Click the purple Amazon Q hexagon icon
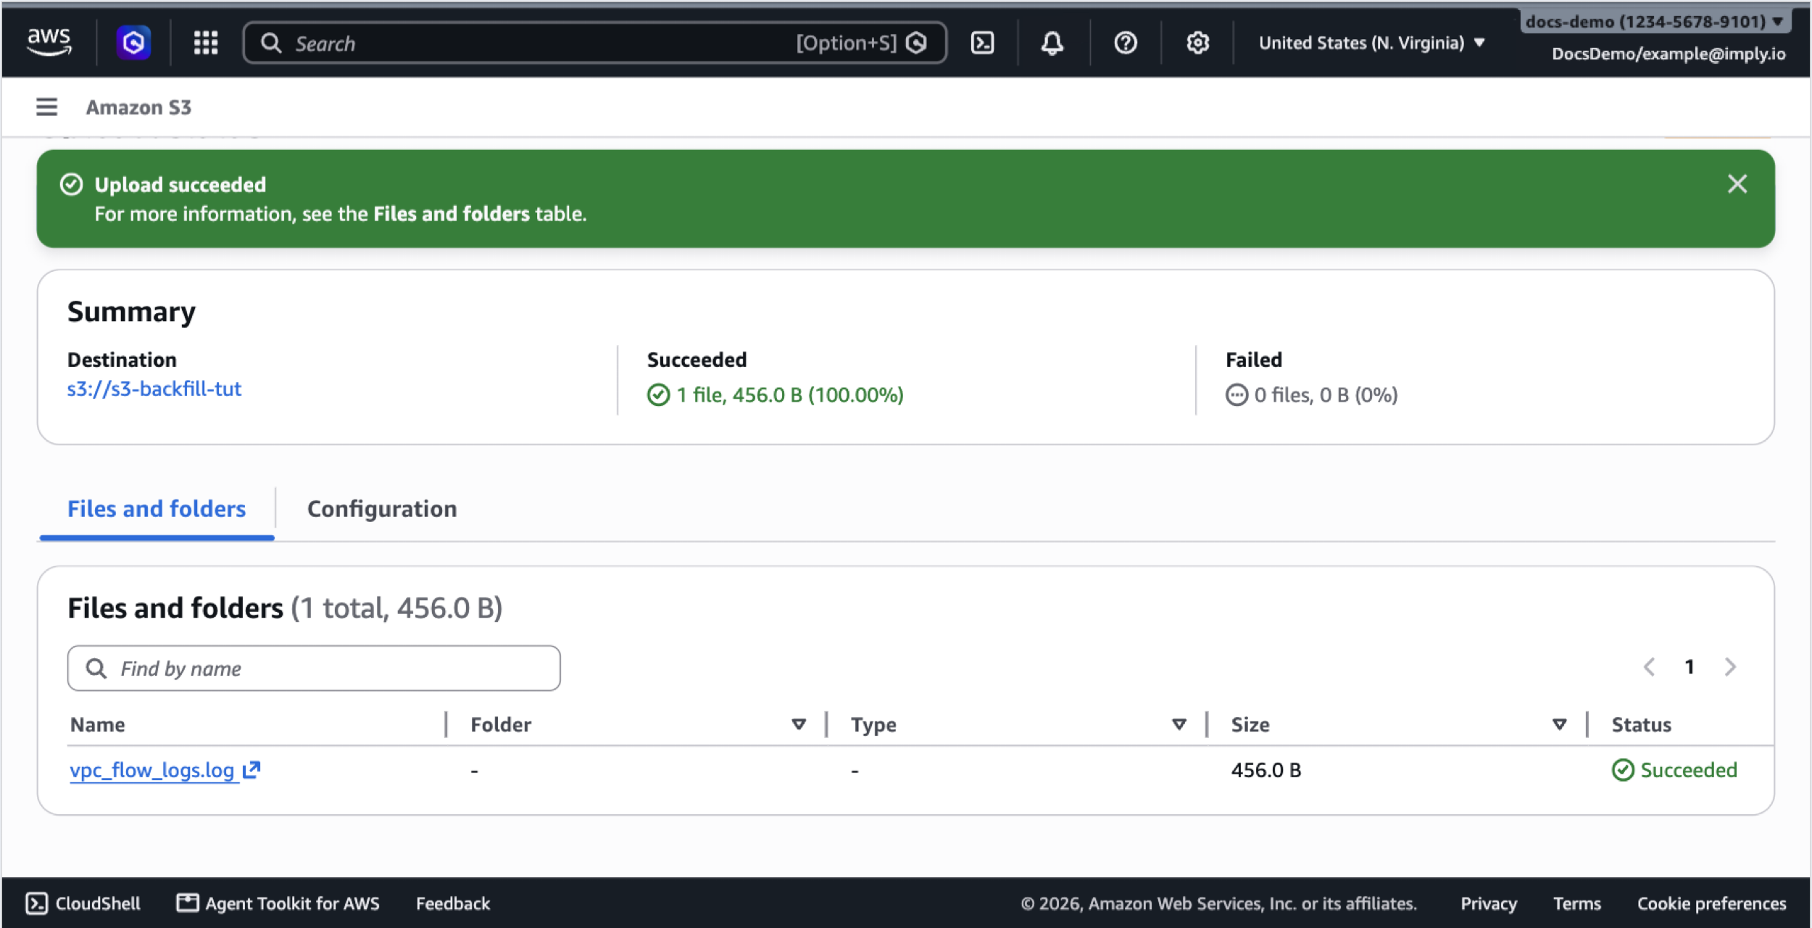Viewport: 1812px width, 928px height. (133, 43)
